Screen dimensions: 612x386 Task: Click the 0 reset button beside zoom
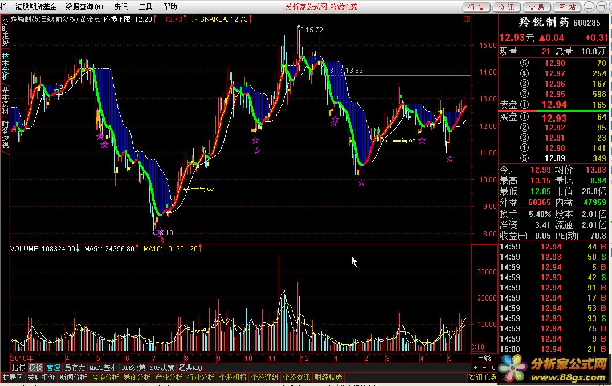493,368
